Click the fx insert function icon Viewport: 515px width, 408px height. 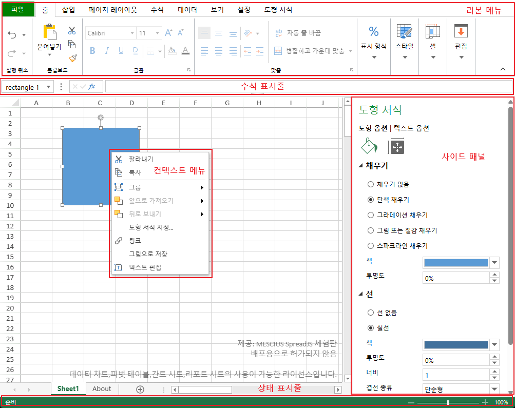92,87
